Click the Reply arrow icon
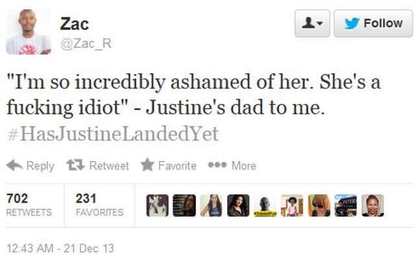Image resolution: width=418 pixels, height=272 pixels. pyautogui.click(x=14, y=166)
